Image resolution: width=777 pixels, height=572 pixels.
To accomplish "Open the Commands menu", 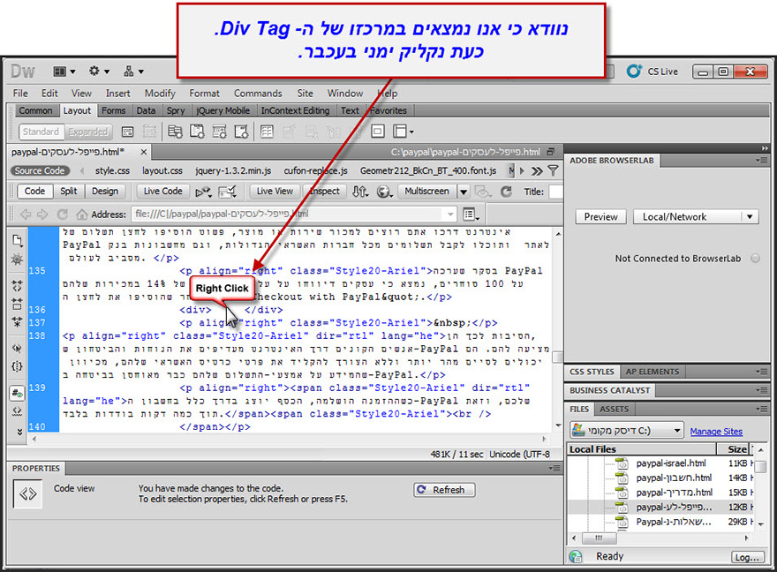I will tap(258, 93).
